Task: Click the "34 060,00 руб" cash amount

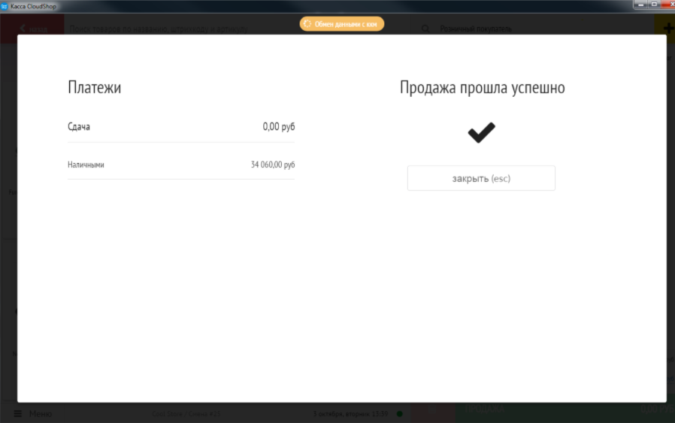Action: (273, 165)
